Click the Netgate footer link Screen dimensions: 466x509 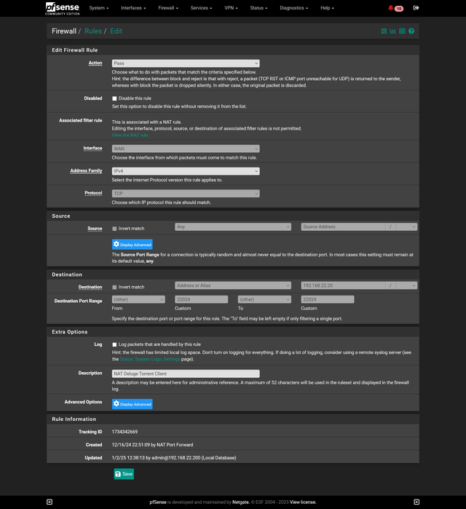(241, 502)
